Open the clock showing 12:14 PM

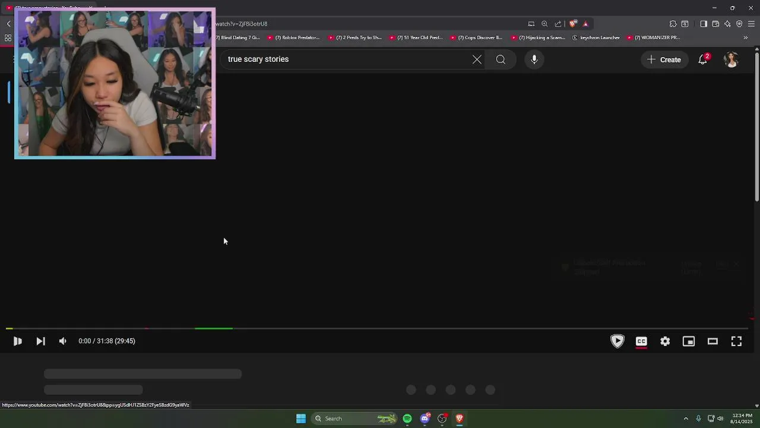(x=742, y=418)
